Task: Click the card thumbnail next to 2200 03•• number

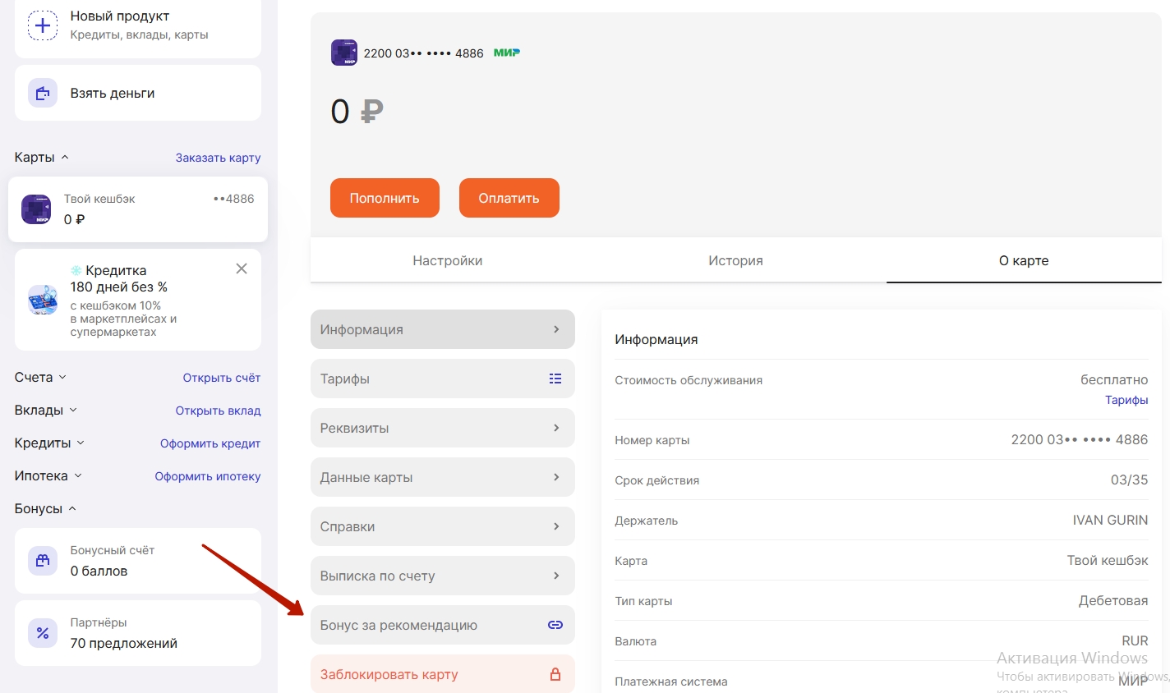Action: click(344, 53)
